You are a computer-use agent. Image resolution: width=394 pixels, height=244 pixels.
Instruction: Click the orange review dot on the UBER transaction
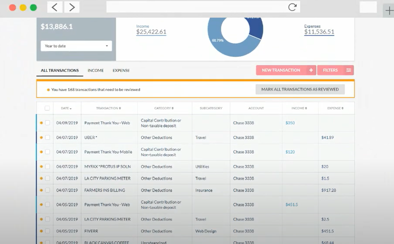tap(41, 137)
